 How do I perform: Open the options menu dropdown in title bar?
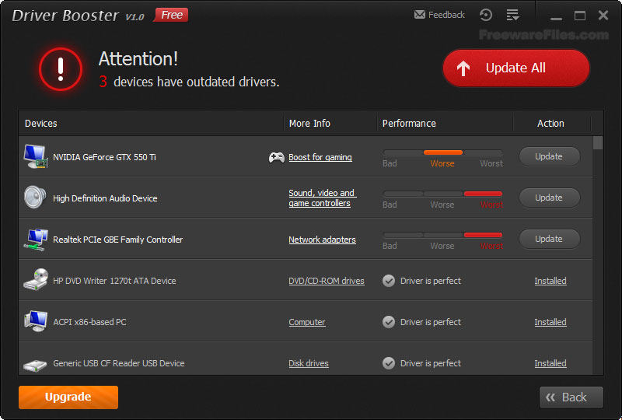tap(512, 15)
